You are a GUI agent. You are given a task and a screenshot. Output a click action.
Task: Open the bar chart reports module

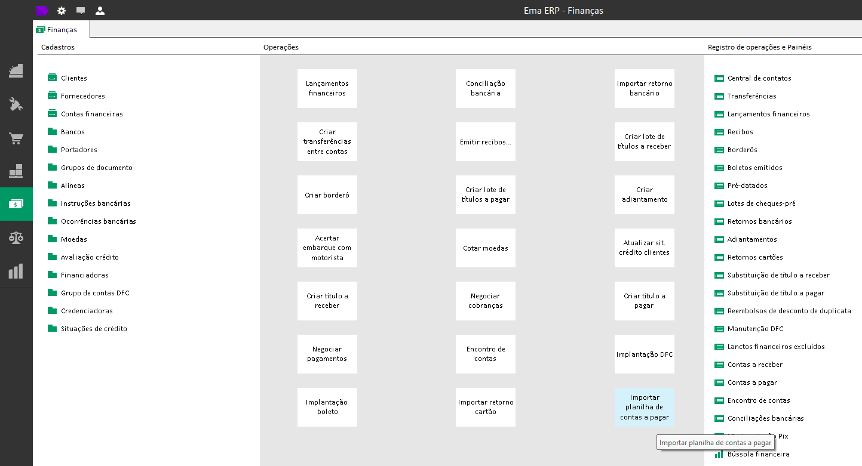click(x=16, y=271)
